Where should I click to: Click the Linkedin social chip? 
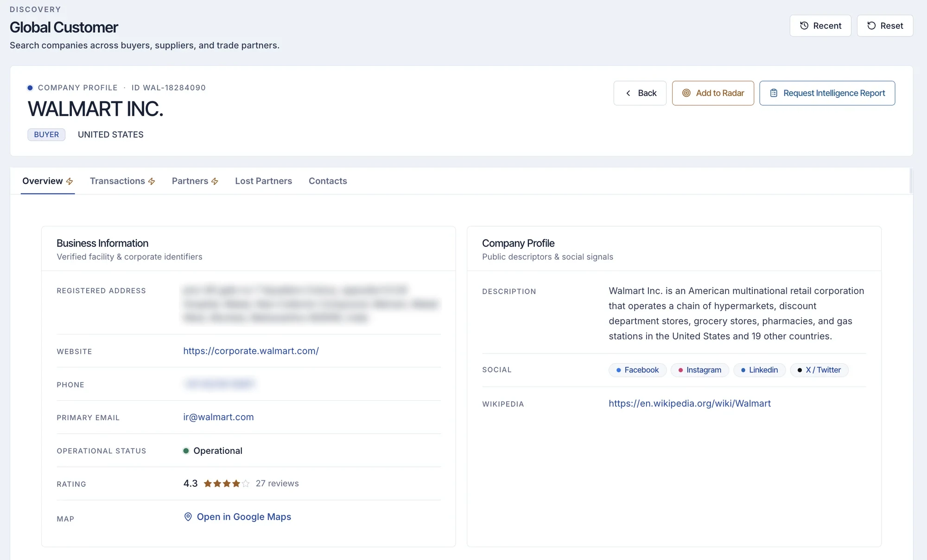[x=759, y=370]
